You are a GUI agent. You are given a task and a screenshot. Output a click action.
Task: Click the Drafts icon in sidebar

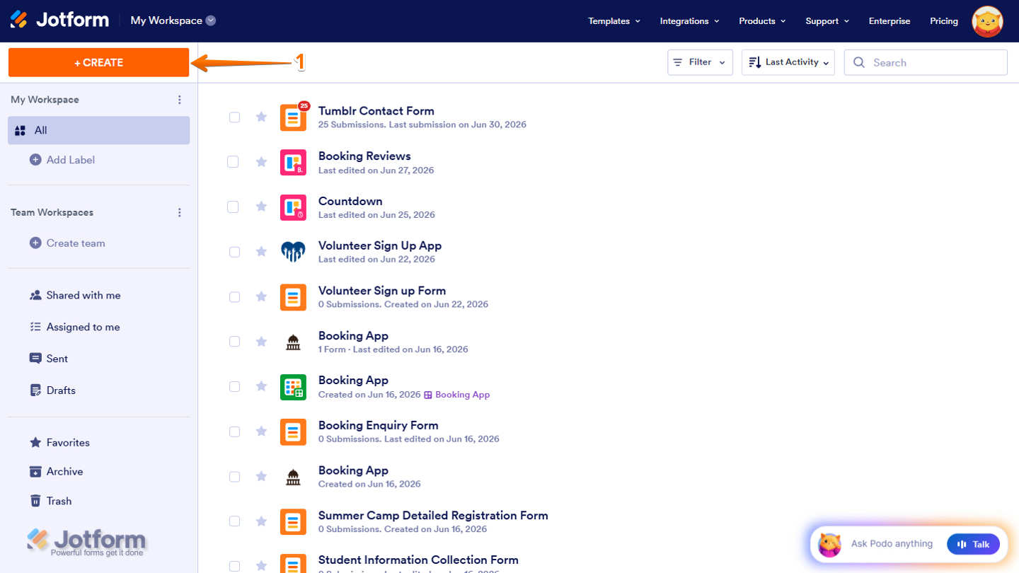point(35,390)
